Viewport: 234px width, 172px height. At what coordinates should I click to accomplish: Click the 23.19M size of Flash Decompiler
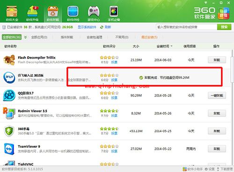click(136, 60)
